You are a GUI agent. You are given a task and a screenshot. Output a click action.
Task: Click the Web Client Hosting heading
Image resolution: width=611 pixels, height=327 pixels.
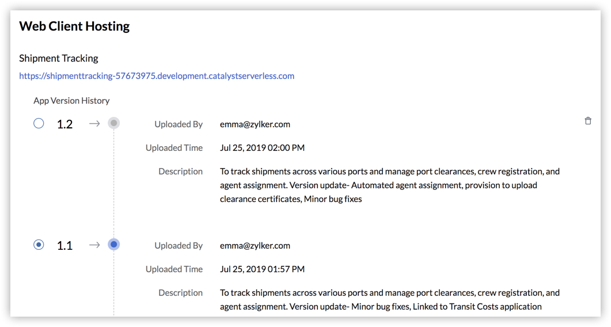[74, 26]
